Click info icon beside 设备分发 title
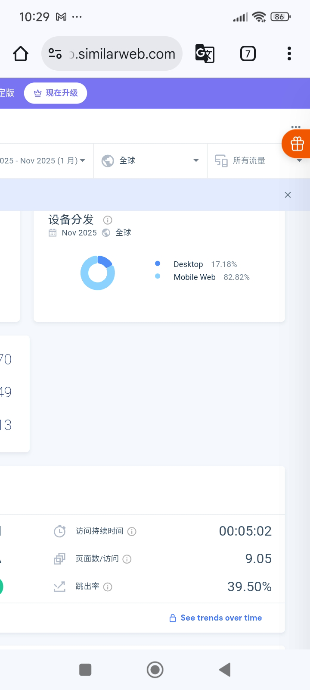Viewport: 310px width, 690px height. pos(108,220)
